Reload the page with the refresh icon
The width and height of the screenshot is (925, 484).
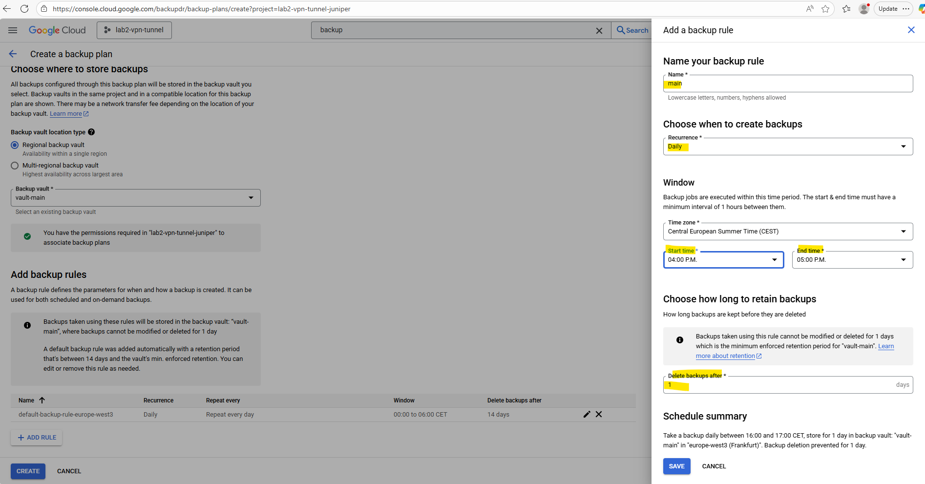click(x=24, y=9)
